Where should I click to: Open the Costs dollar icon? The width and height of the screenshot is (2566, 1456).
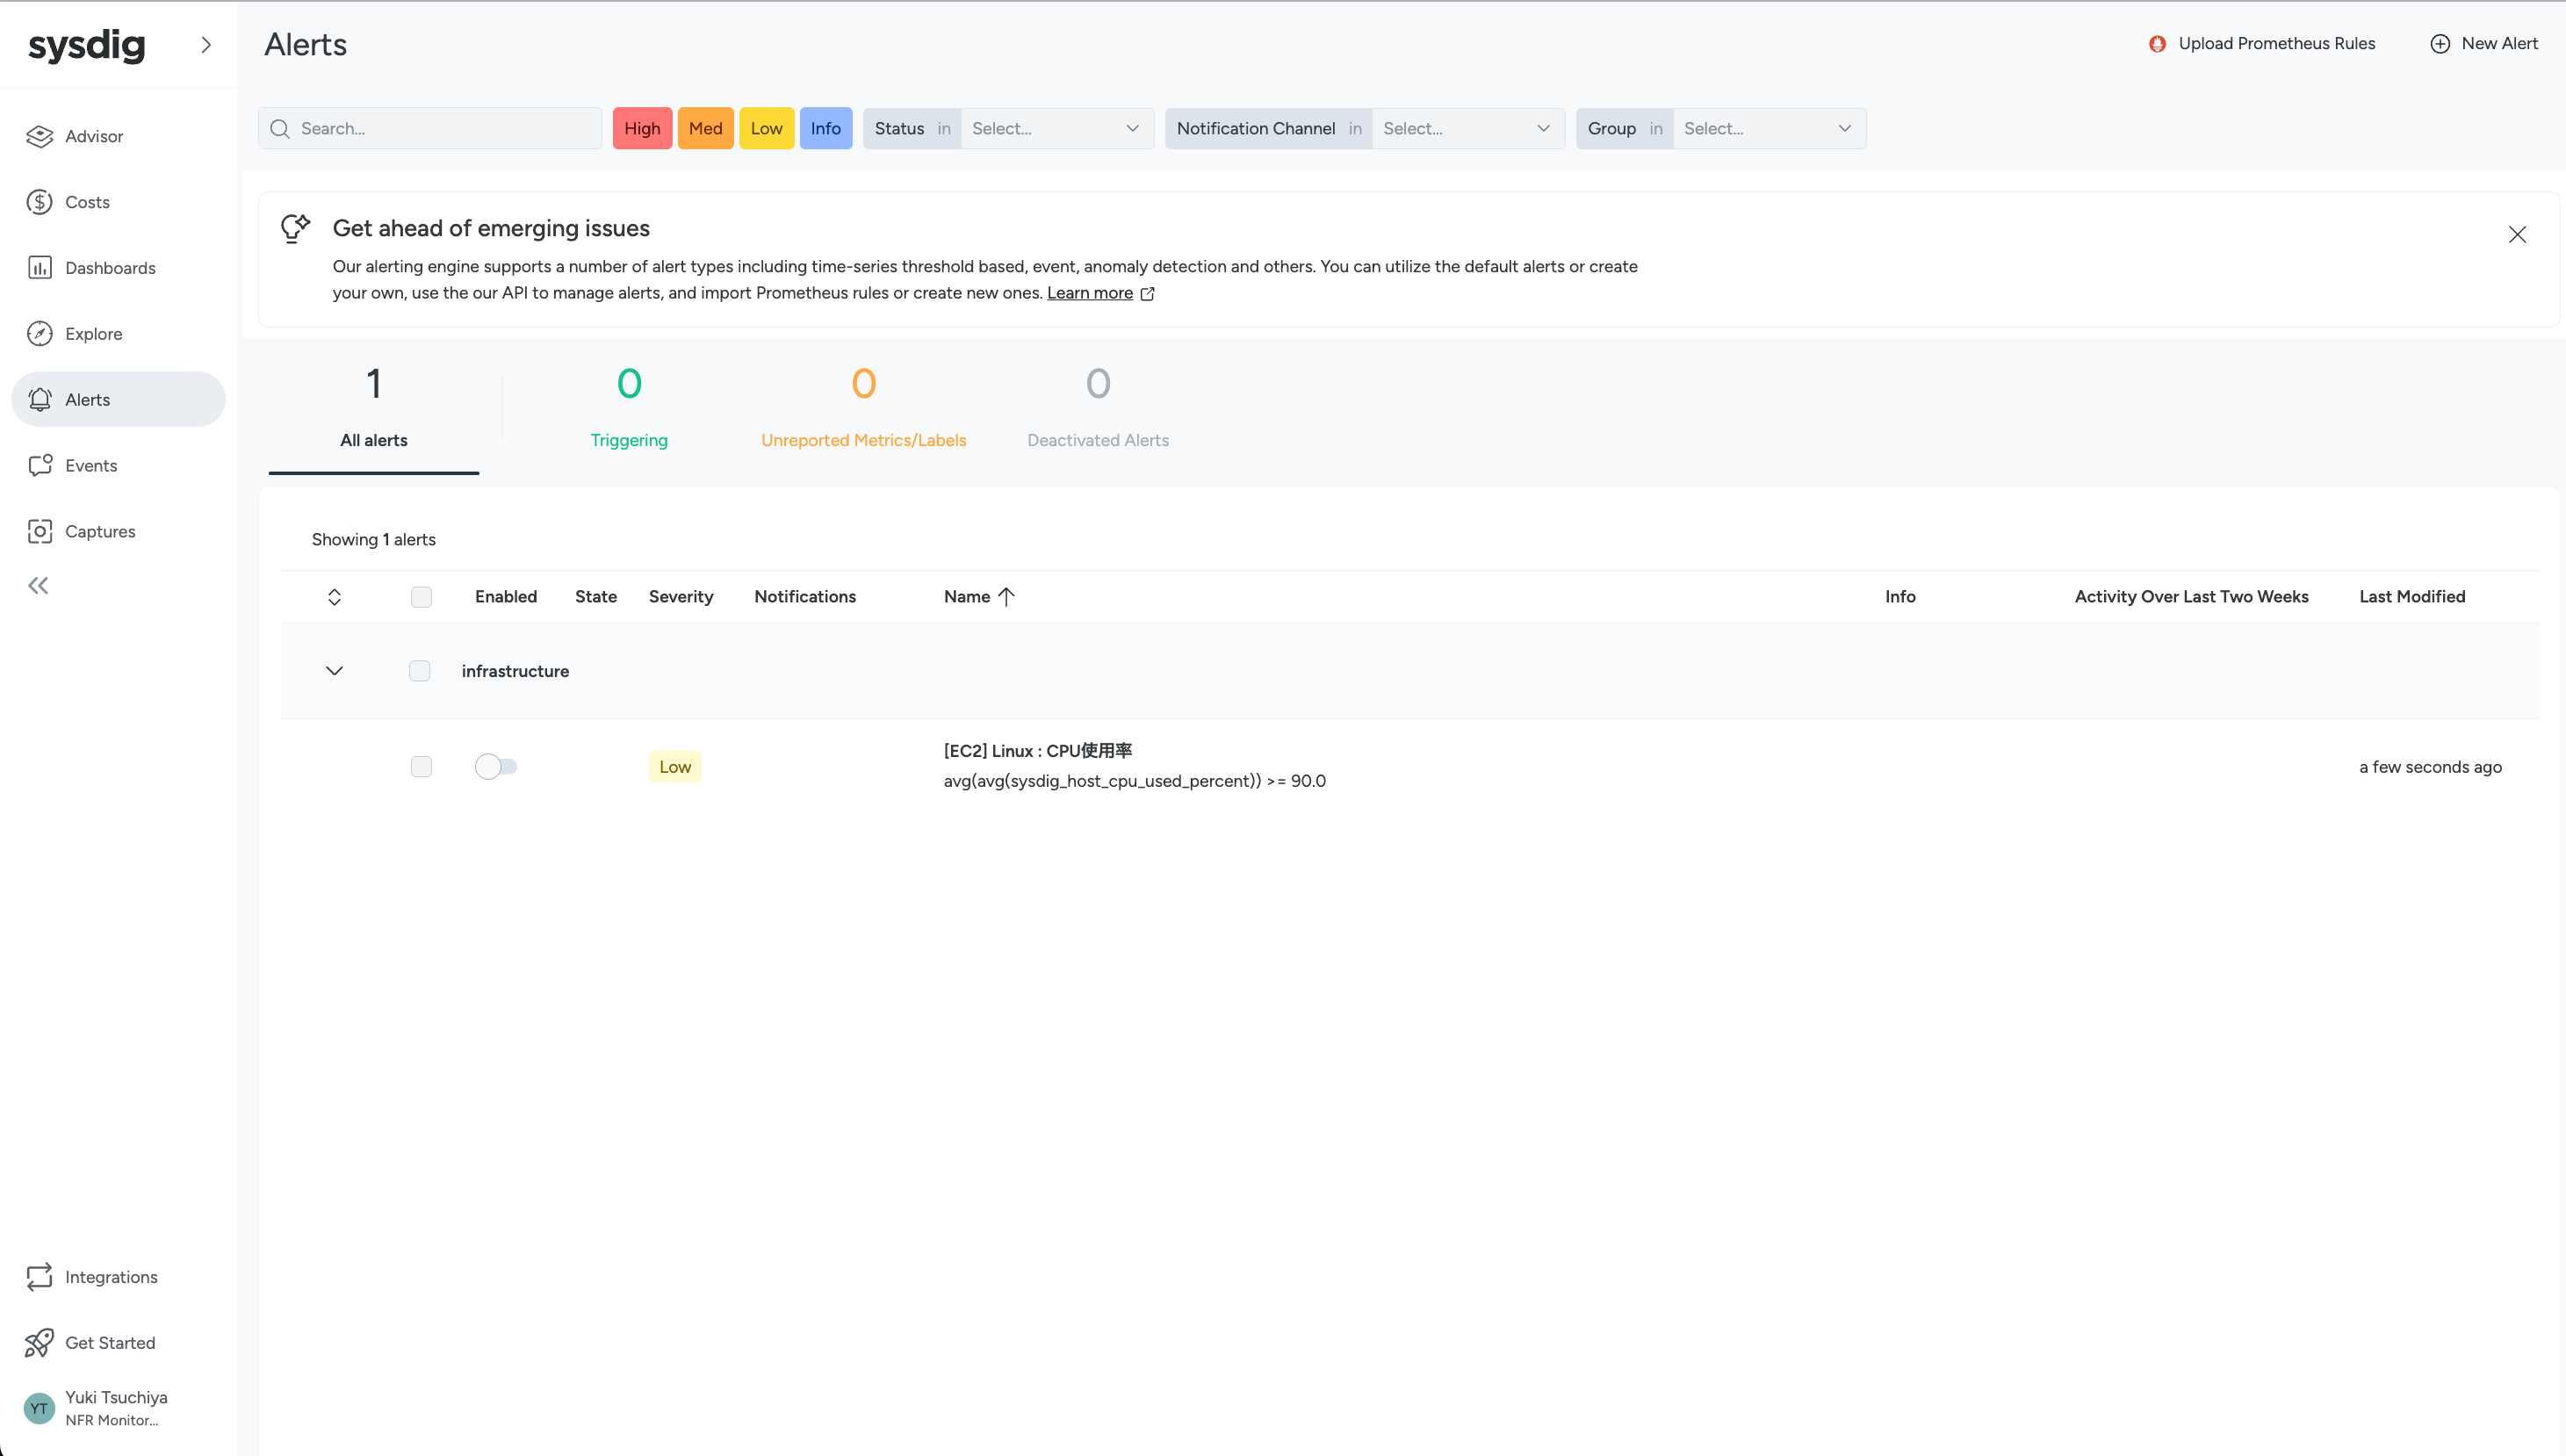[39, 202]
